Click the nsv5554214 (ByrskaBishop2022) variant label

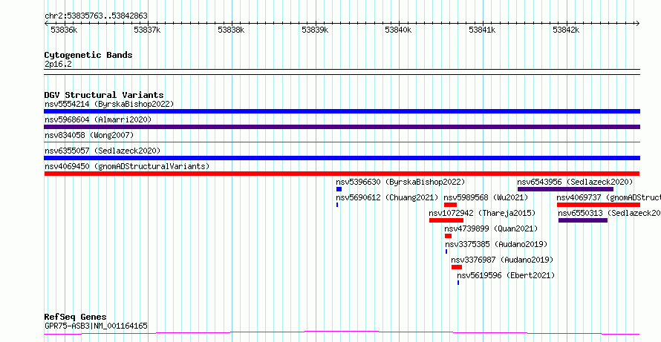point(109,104)
